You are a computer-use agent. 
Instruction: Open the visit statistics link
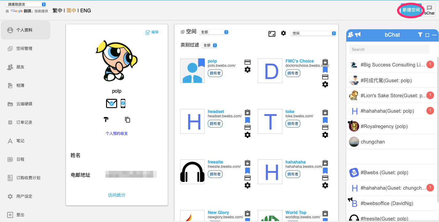coord(117,195)
